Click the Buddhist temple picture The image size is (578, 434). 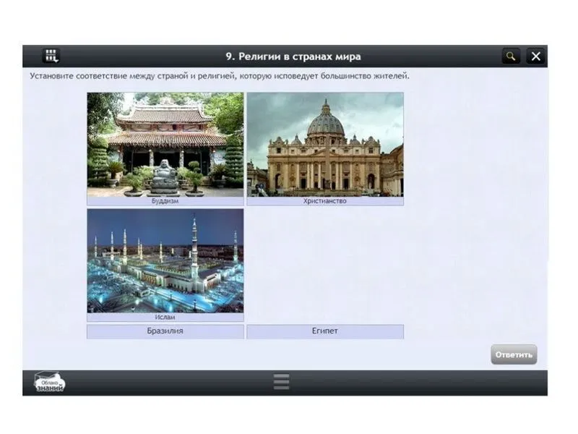click(165, 144)
